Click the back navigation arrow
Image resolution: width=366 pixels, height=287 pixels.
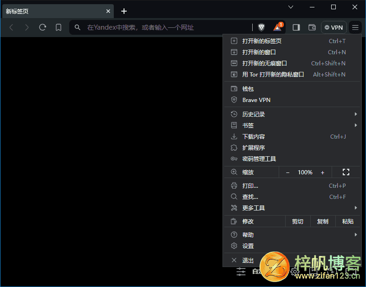(x=11, y=27)
